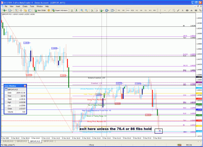Open the arrows objects tool
The width and height of the screenshot is (203, 147).
click(200, 10)
